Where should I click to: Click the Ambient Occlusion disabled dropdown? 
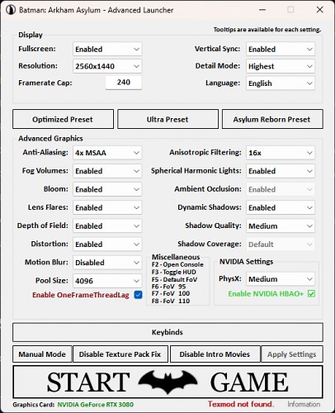click(x=281, y=189)
